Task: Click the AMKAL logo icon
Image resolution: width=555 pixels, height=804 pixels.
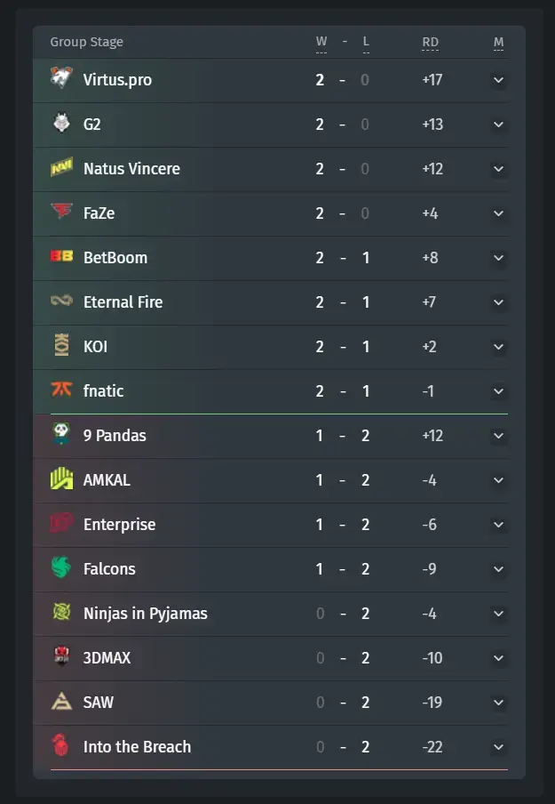Action: [x=61, y=478]
